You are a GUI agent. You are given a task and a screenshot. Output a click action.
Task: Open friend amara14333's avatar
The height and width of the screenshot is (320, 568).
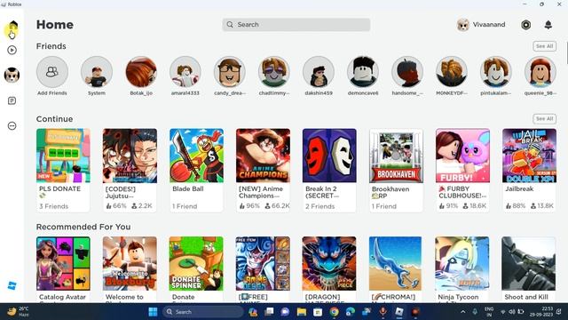pyautogui.click(x=185, y=72)
